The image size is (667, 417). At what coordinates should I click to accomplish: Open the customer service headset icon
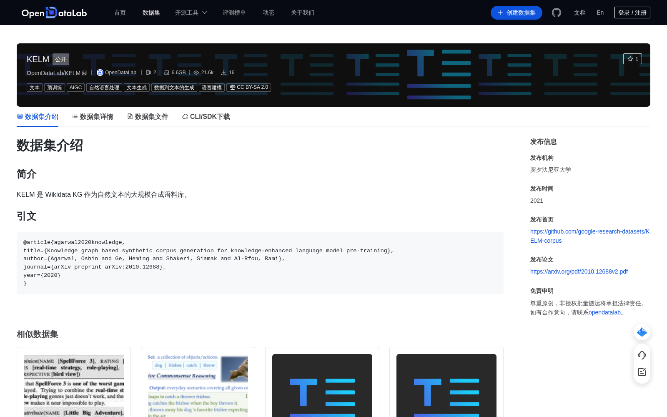[x=642, y=355]
